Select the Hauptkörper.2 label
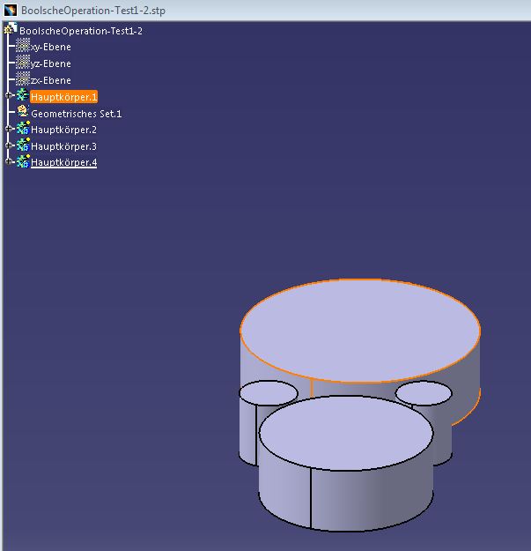 coord(64,130)
